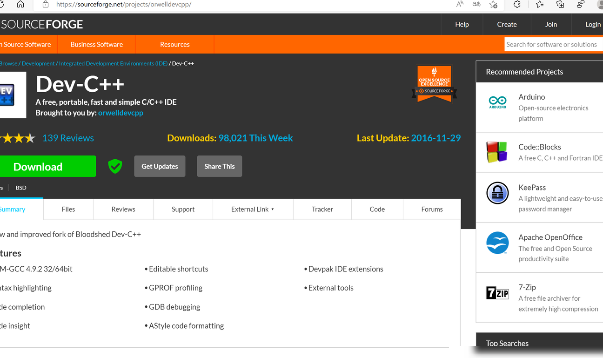The image size is (603, 358).
Task: Click the star rating icons
Action: click(17, 138)
